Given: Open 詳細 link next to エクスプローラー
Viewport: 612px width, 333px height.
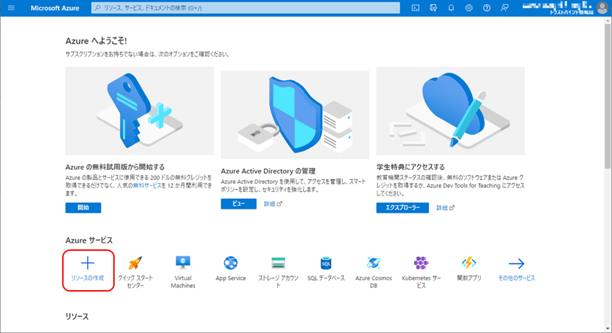Looking at the screenshot, I should tap(445, 208).
